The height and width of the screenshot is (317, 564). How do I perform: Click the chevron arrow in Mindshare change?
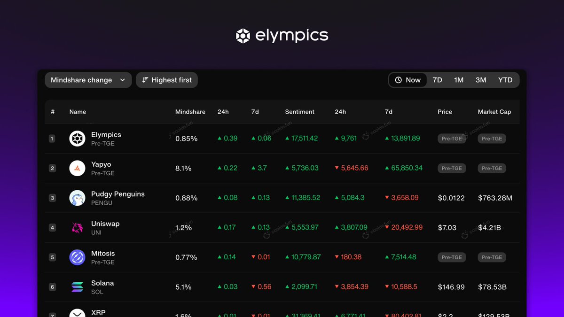point(123,80)
